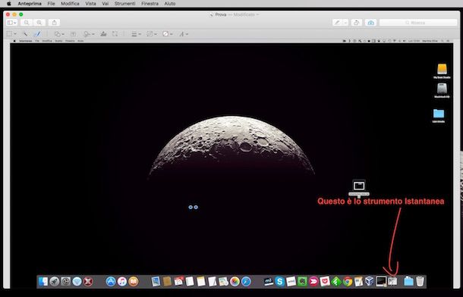This screenshot has height=297, width=463.
Task: Select the Instant Alpha magic wand tool
Action: (x=26, y=34)
